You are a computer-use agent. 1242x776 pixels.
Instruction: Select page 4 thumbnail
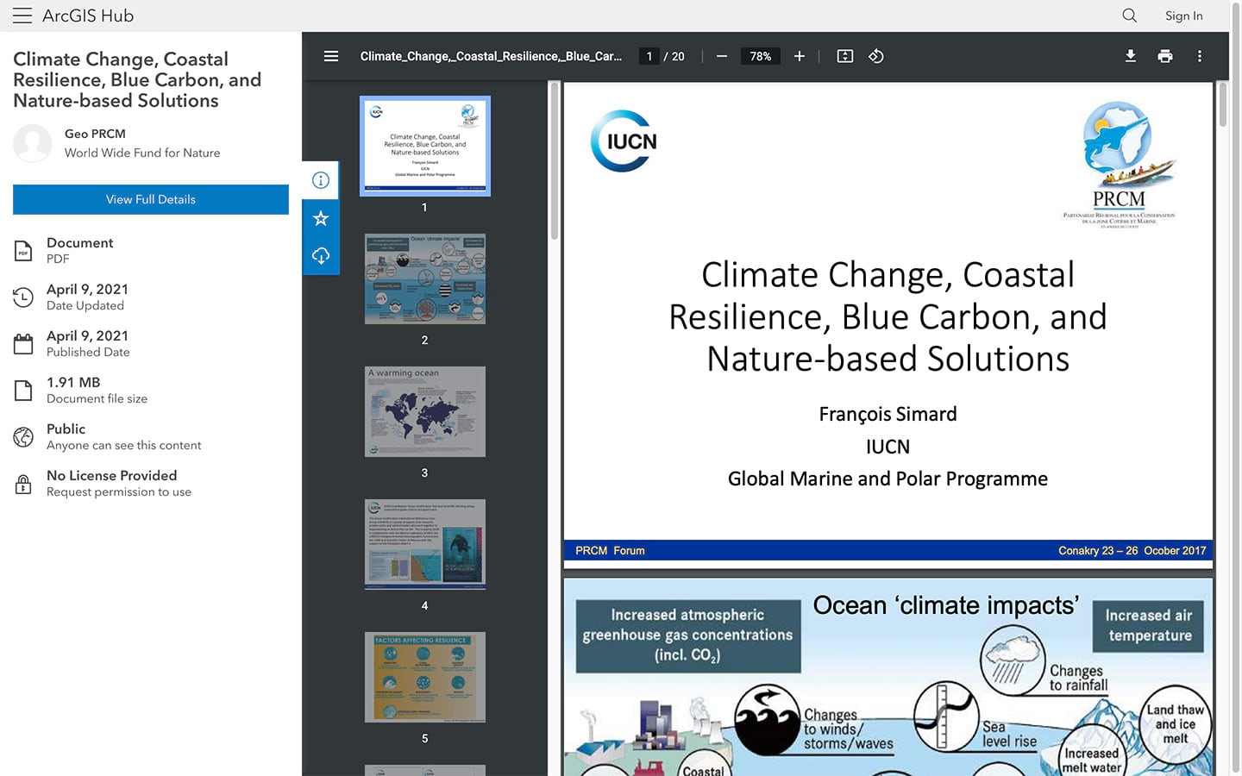pyautogui.click(x=425, y=544)
